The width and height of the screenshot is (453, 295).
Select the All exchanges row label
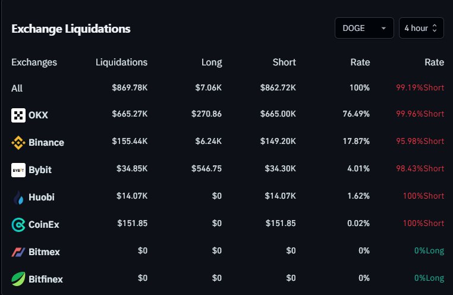coord(17,89)
